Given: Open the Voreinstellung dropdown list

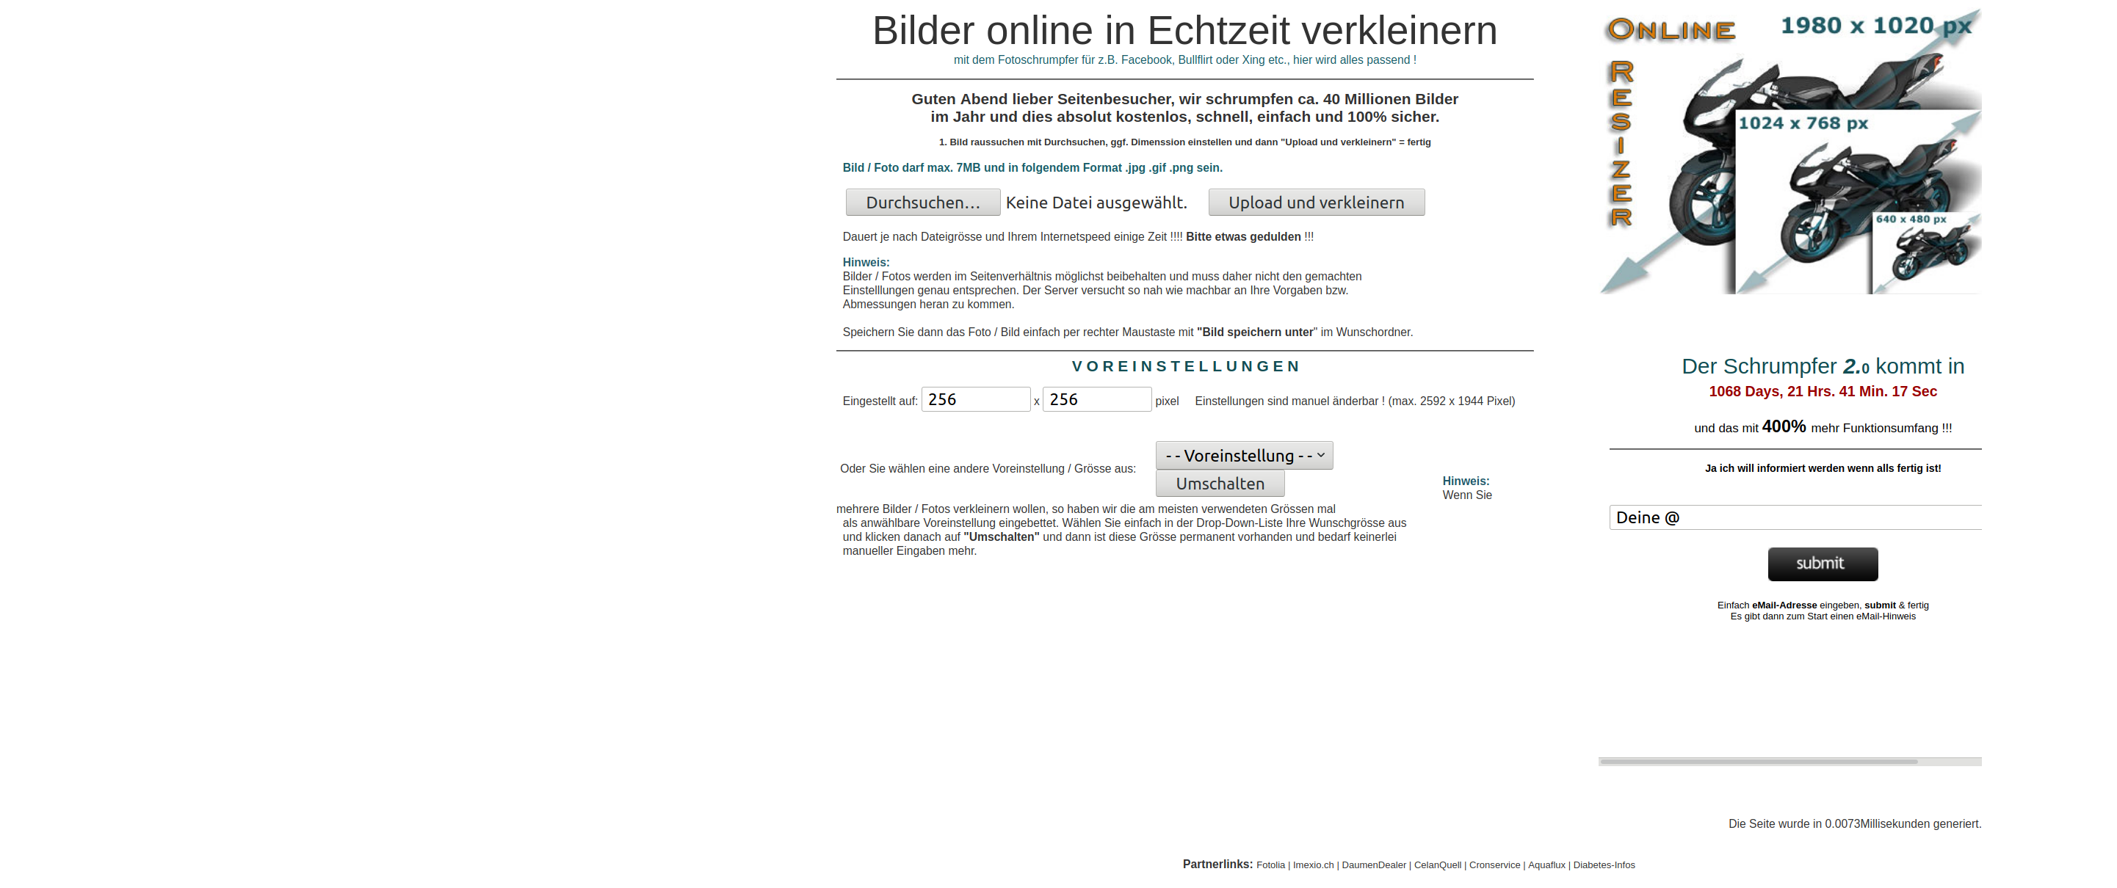Looking at the screenshot, I should 1243,455.
